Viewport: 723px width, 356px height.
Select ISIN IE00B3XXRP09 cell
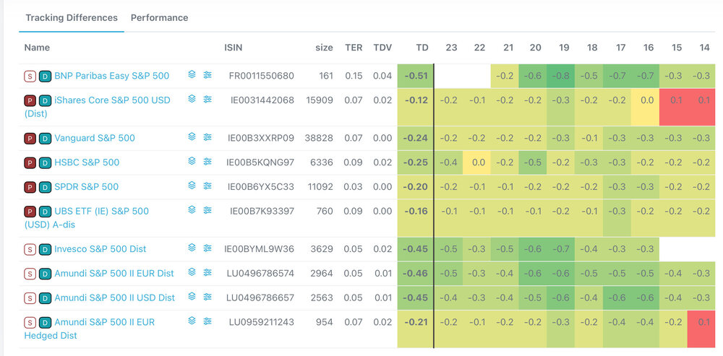[261, 138]
